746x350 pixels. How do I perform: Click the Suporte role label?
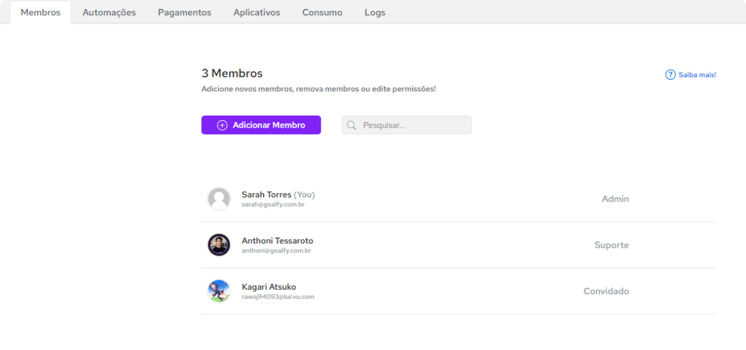[x=611, y=245]
